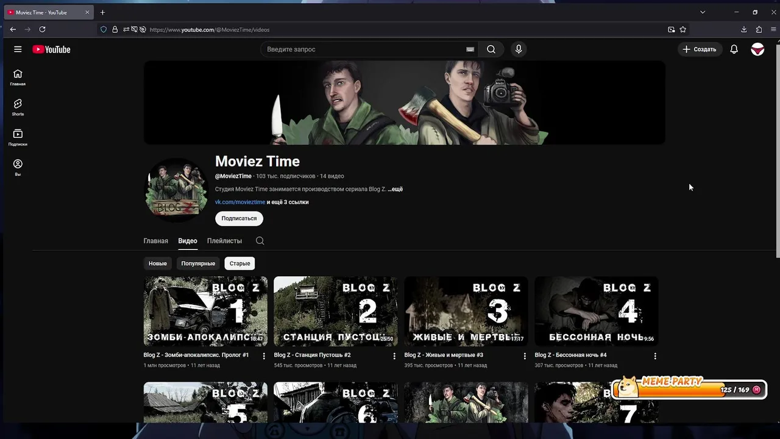Open video title Blog Z - Зомби-апокалипсис. Пролог #1
Screen dimensions: 780x439
(x=196, y=355)
